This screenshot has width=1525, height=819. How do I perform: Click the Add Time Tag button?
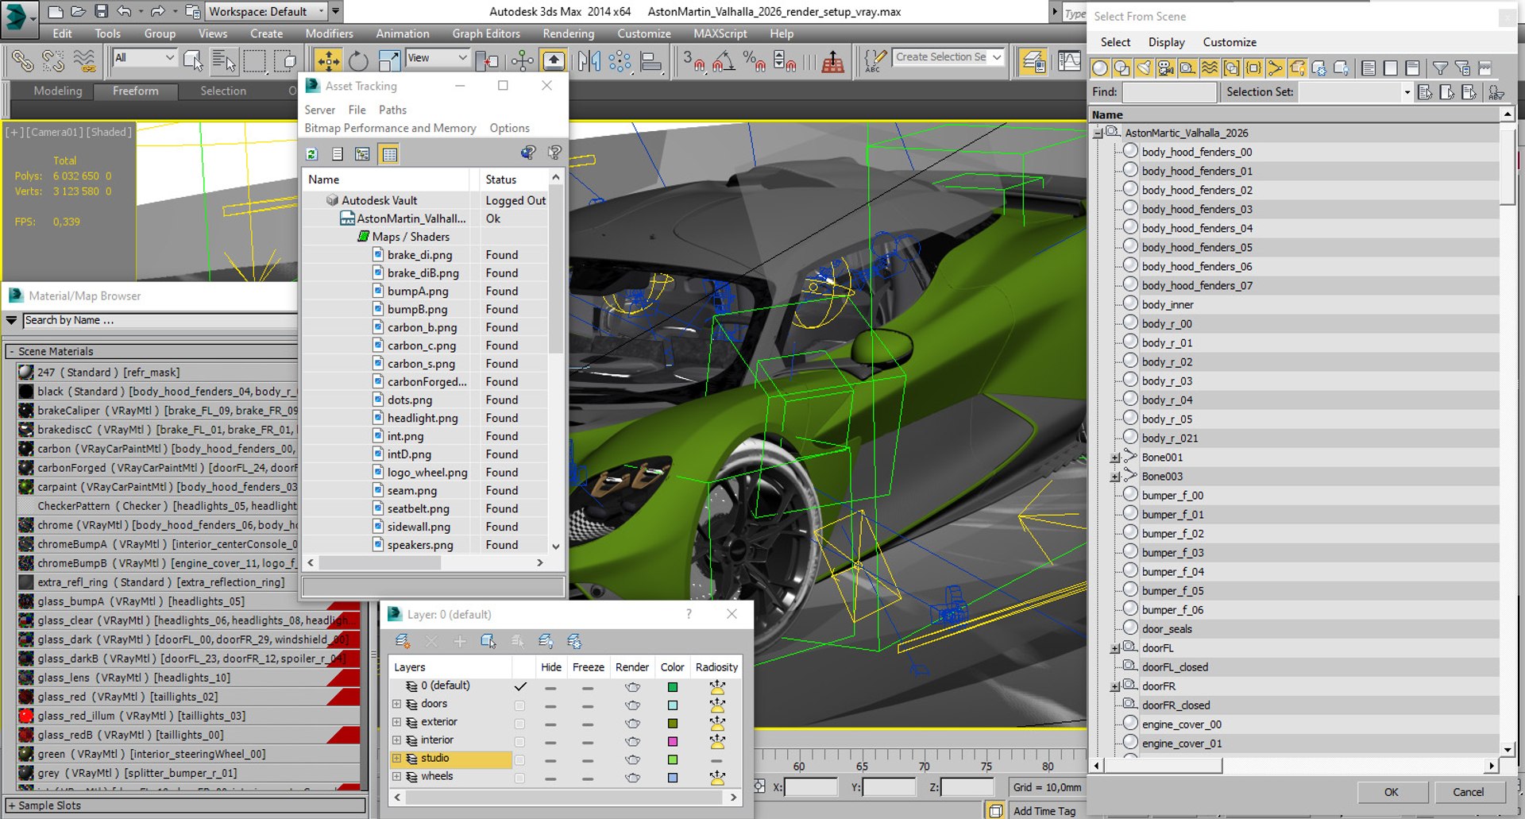pos(1044,810)
